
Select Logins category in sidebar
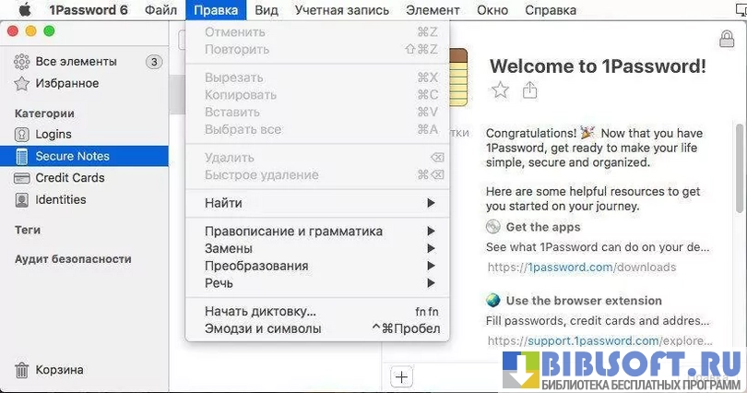coord(53,134)
